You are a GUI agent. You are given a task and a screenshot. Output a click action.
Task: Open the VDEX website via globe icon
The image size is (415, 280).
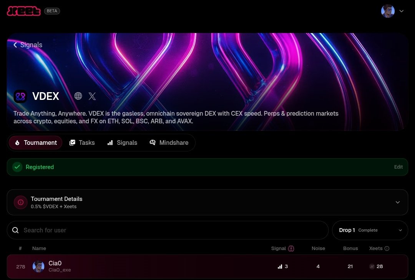click(x=78, y=96)
